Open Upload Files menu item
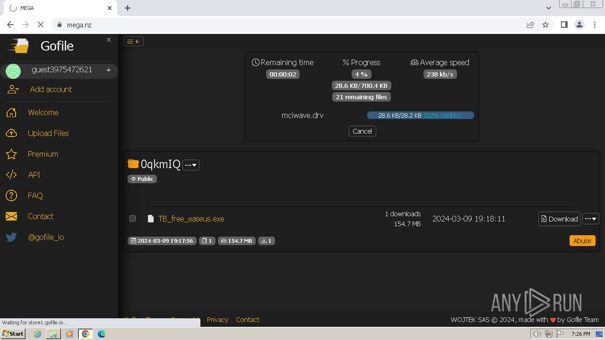 48,133
